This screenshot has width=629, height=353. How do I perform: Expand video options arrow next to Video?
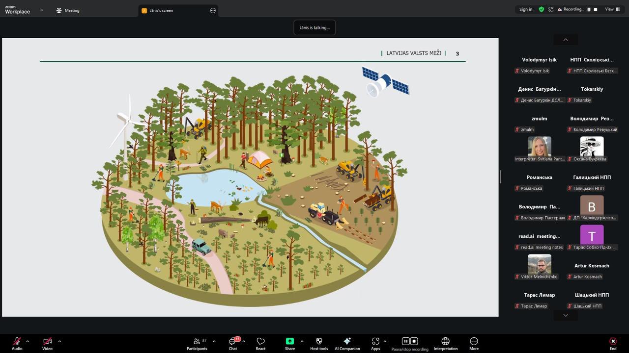(x=59, y=341)
